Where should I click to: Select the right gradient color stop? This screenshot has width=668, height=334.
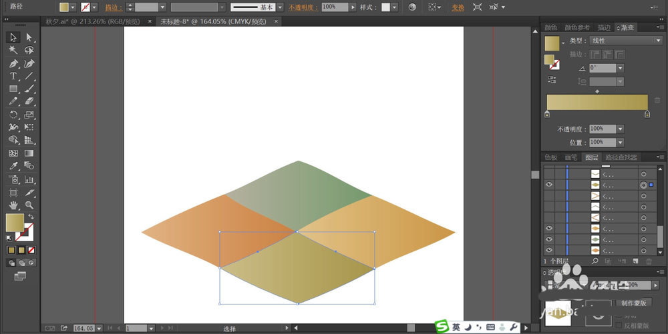tap(647, 114)
